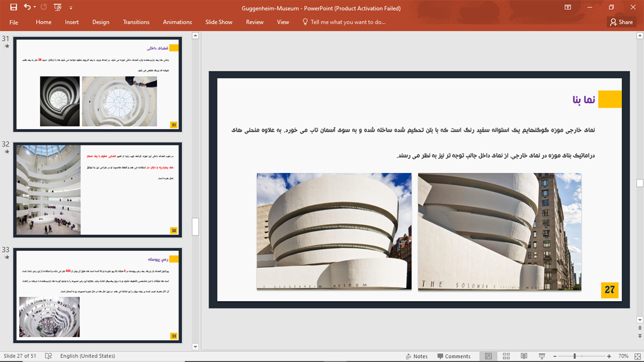The height and width of the screenshot is (362, 644).
Task: Open the zoom dialog via 70%
Action: click(x=623, y=356)
